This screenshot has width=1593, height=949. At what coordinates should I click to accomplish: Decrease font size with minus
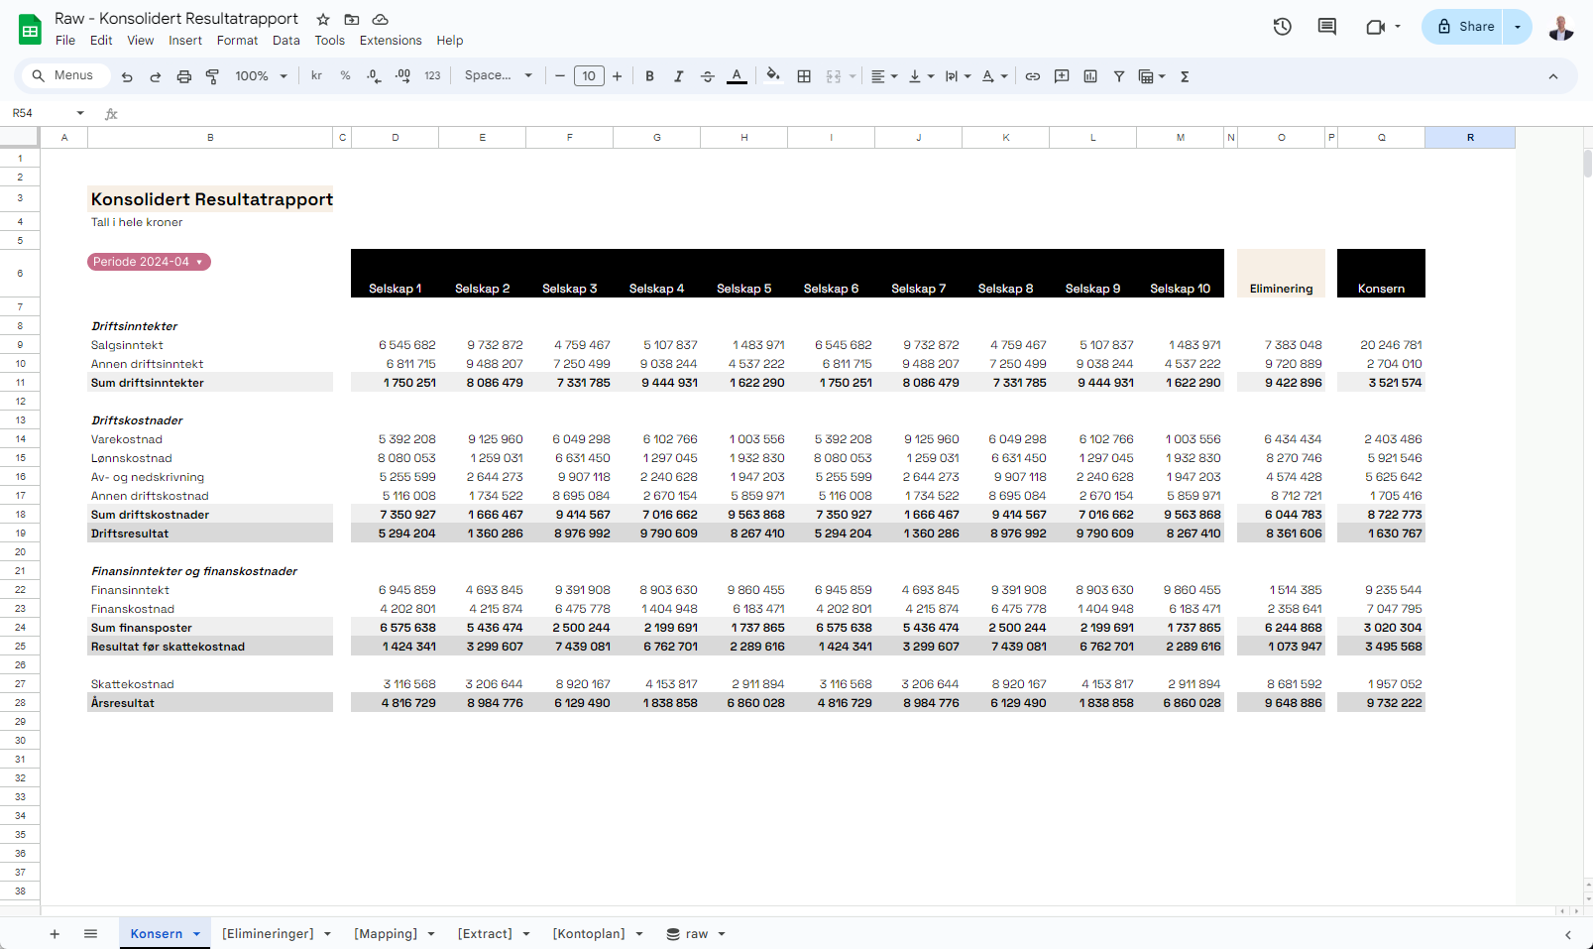tap(560, 76)
